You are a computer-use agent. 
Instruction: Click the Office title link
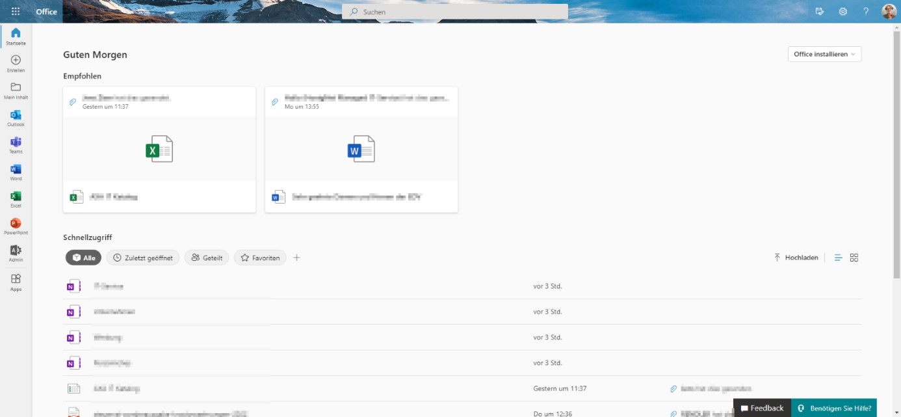pyautogui.click(x=46, y=12)
